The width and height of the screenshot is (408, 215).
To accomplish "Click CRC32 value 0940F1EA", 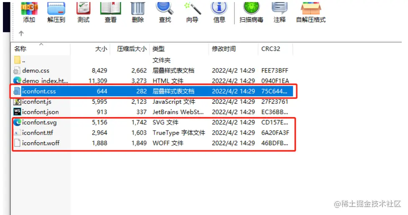I will tap(275, 81).
